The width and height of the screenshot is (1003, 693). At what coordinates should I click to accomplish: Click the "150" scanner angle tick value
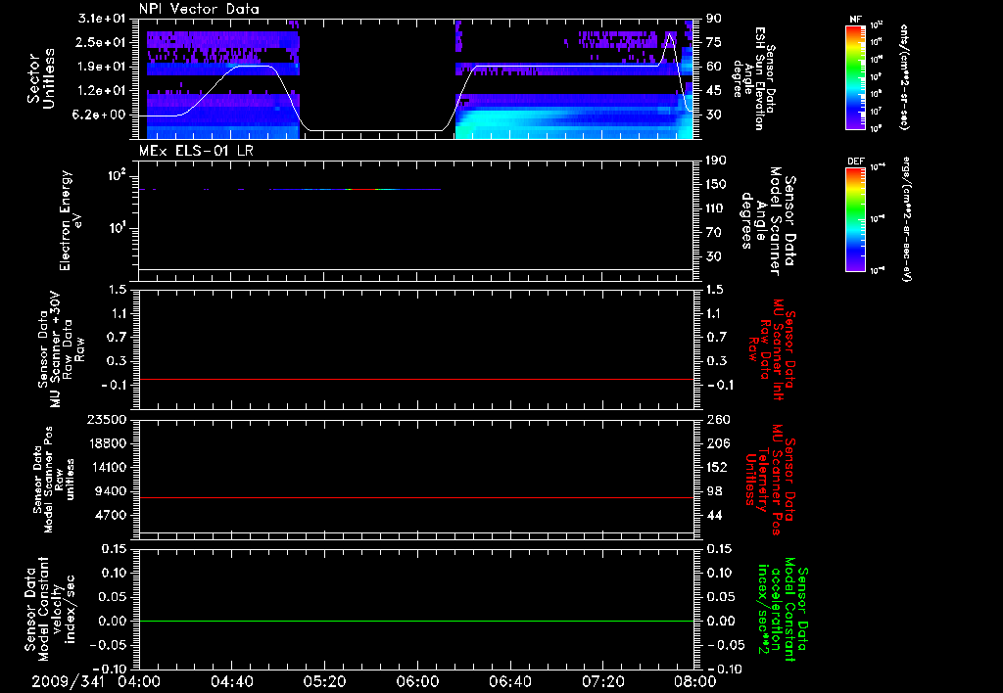716,185
